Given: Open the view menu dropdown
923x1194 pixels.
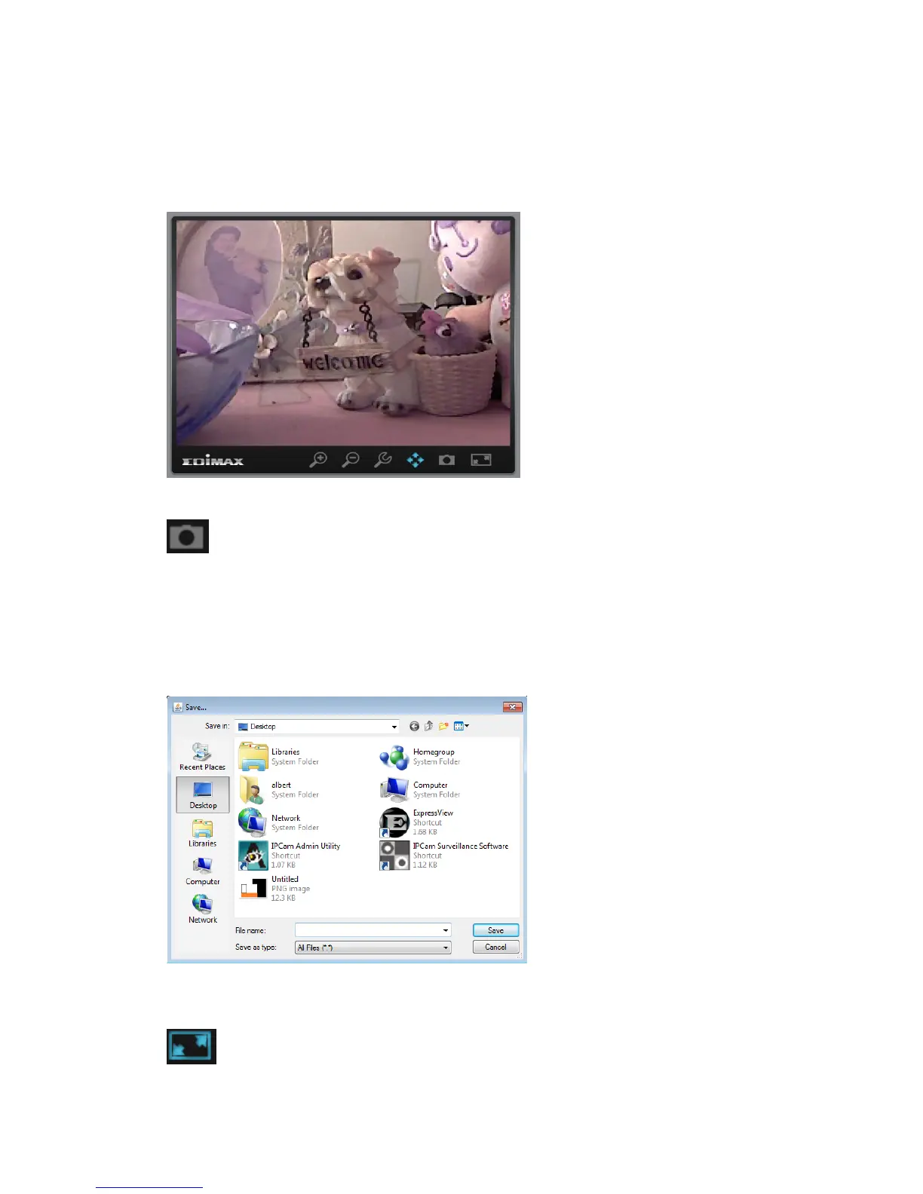Looking at the screenshot, I should pyautogui.click(x=461, y=726).
